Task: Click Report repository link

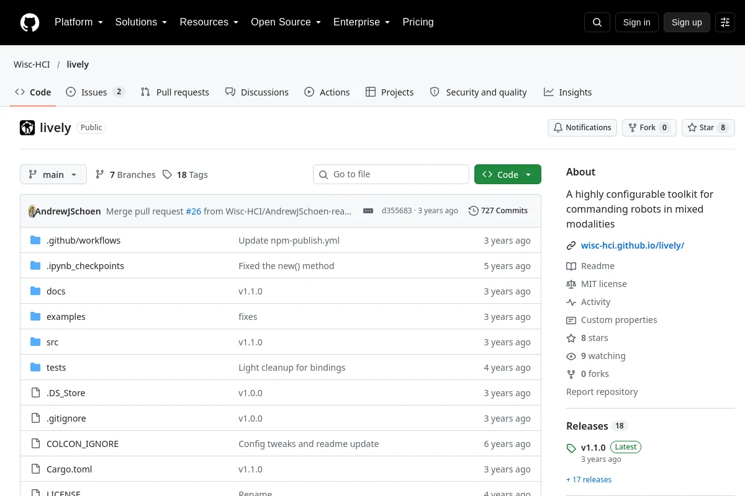Action: tap(602, 392)
